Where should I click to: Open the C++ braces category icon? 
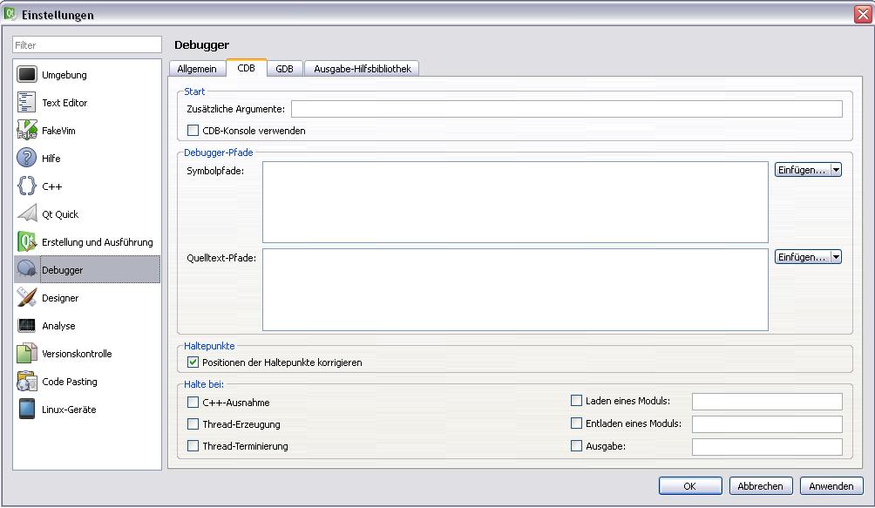27,186
